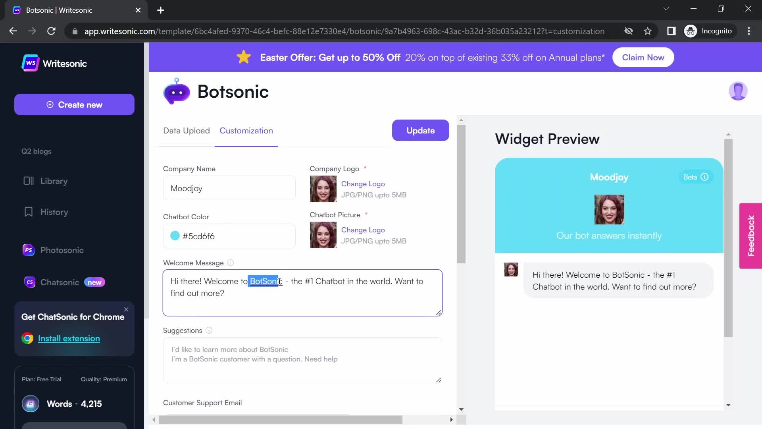Click the Chatsonic sidebar icon
Image resolution: width=762 pixels, height=429 pixels.
tap(29, 282)
